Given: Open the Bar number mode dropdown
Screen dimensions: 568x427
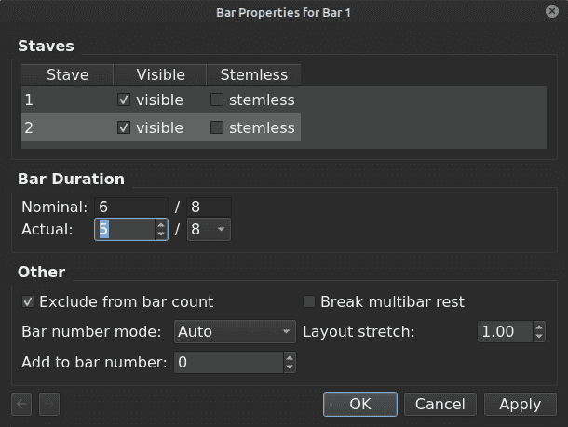Looking at the screenshot, I should 234,332.
